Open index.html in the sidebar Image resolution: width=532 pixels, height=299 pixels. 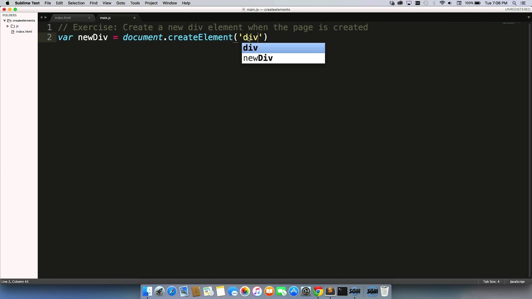pos(24,32)
